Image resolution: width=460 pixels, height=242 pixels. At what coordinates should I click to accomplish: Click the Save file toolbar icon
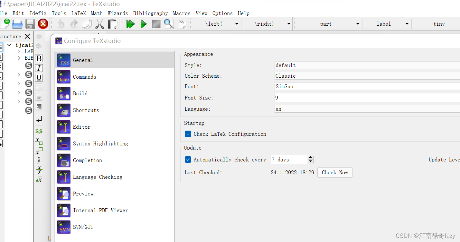point(30,24)
